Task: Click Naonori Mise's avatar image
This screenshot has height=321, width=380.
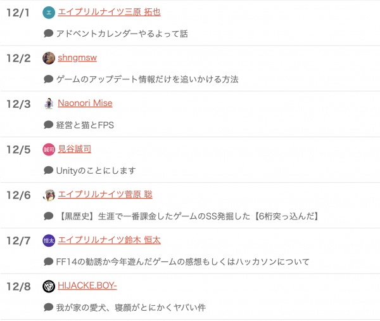Action: click(49, 103)
